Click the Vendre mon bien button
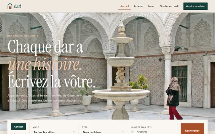Screen dimensions: 215x134 196,6
